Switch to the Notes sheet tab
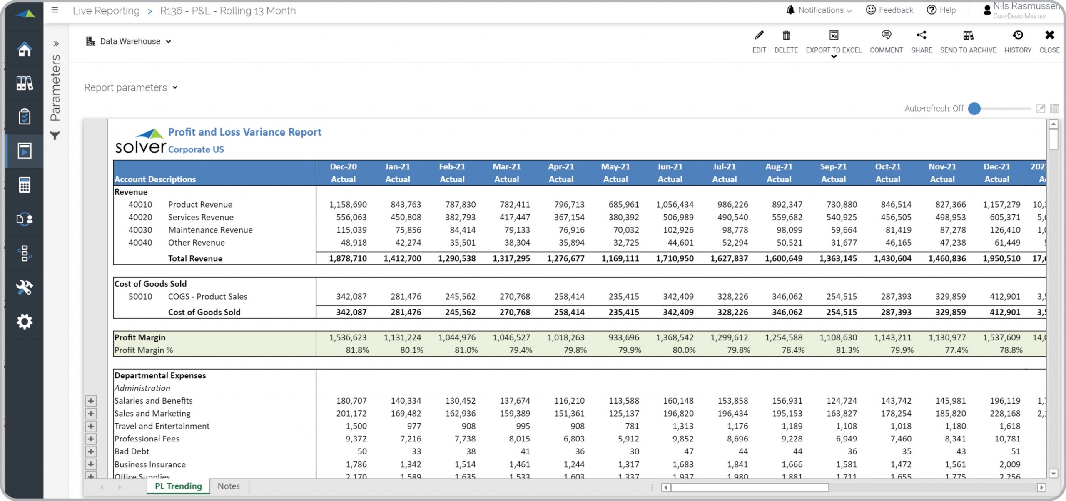 229,486
